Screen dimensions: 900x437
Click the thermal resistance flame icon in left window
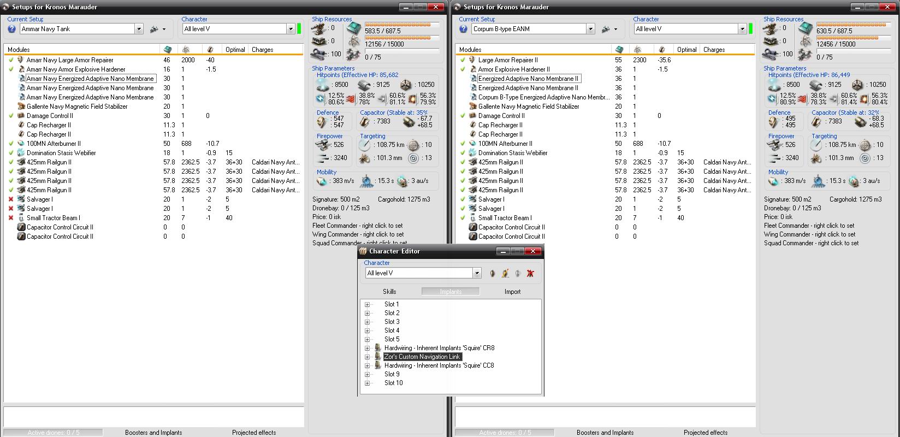[351, 99]
